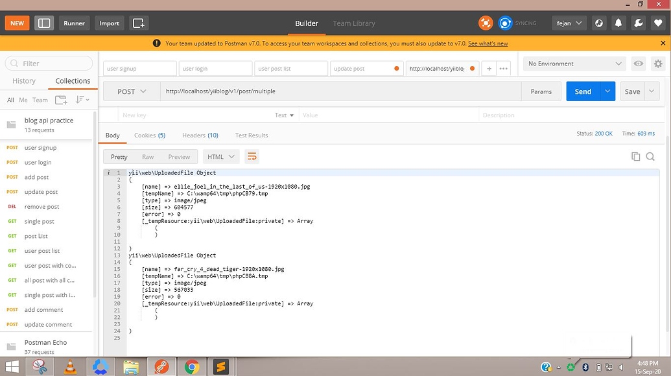Click the heart favorites icon in the header
The height and width of the screenshot is (376, 671).
point(657,22)
